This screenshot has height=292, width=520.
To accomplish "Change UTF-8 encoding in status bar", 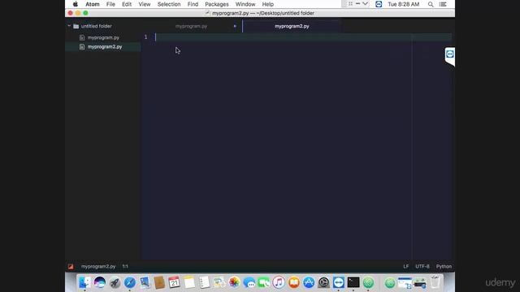I will pos(422,266).
